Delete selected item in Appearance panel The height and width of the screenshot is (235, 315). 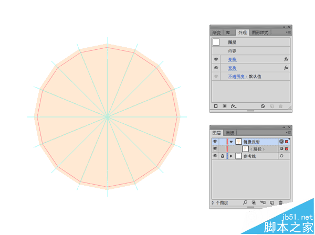[x=281, y=106]
